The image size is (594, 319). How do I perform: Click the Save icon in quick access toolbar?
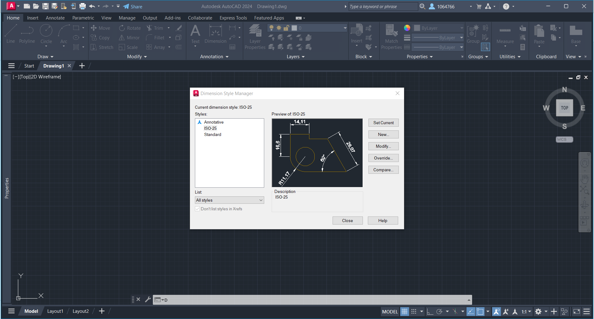tap(45, 6)
